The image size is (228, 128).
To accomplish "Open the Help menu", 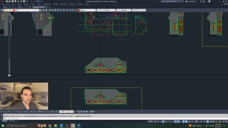I will pos(87,4).
